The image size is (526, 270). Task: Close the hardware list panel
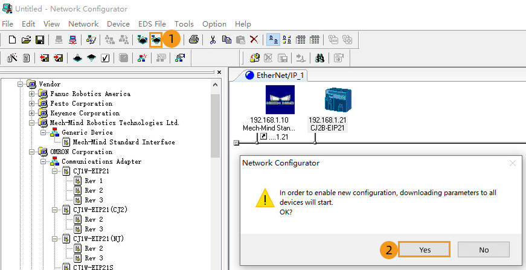pyautogui.click(x=219, y=72)
